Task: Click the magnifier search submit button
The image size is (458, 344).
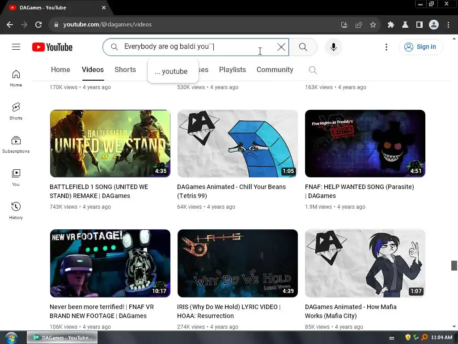Action: (x=303, y=47)
